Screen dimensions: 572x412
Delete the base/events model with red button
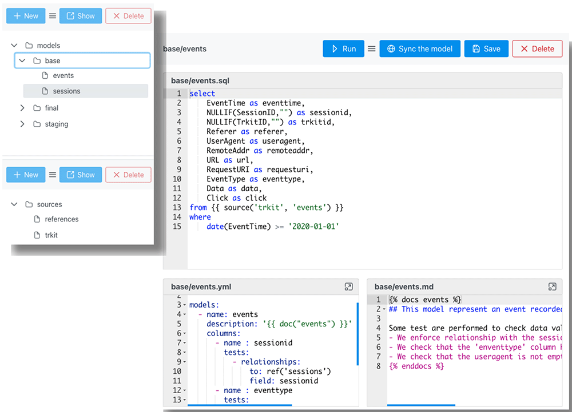pyautogui.click(x=537, y=49)
